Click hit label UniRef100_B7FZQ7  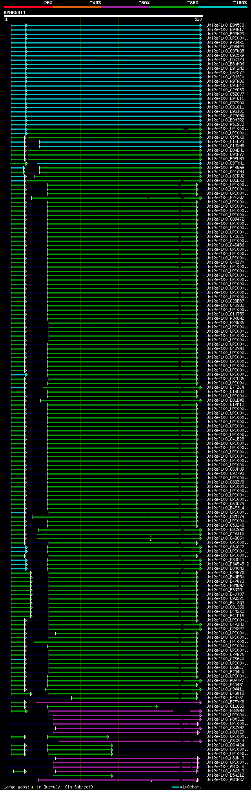pyautogui.click(x=225, y=198)
